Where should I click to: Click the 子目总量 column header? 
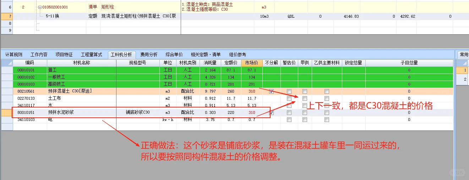pyautogui.click(x=409, y=63)
